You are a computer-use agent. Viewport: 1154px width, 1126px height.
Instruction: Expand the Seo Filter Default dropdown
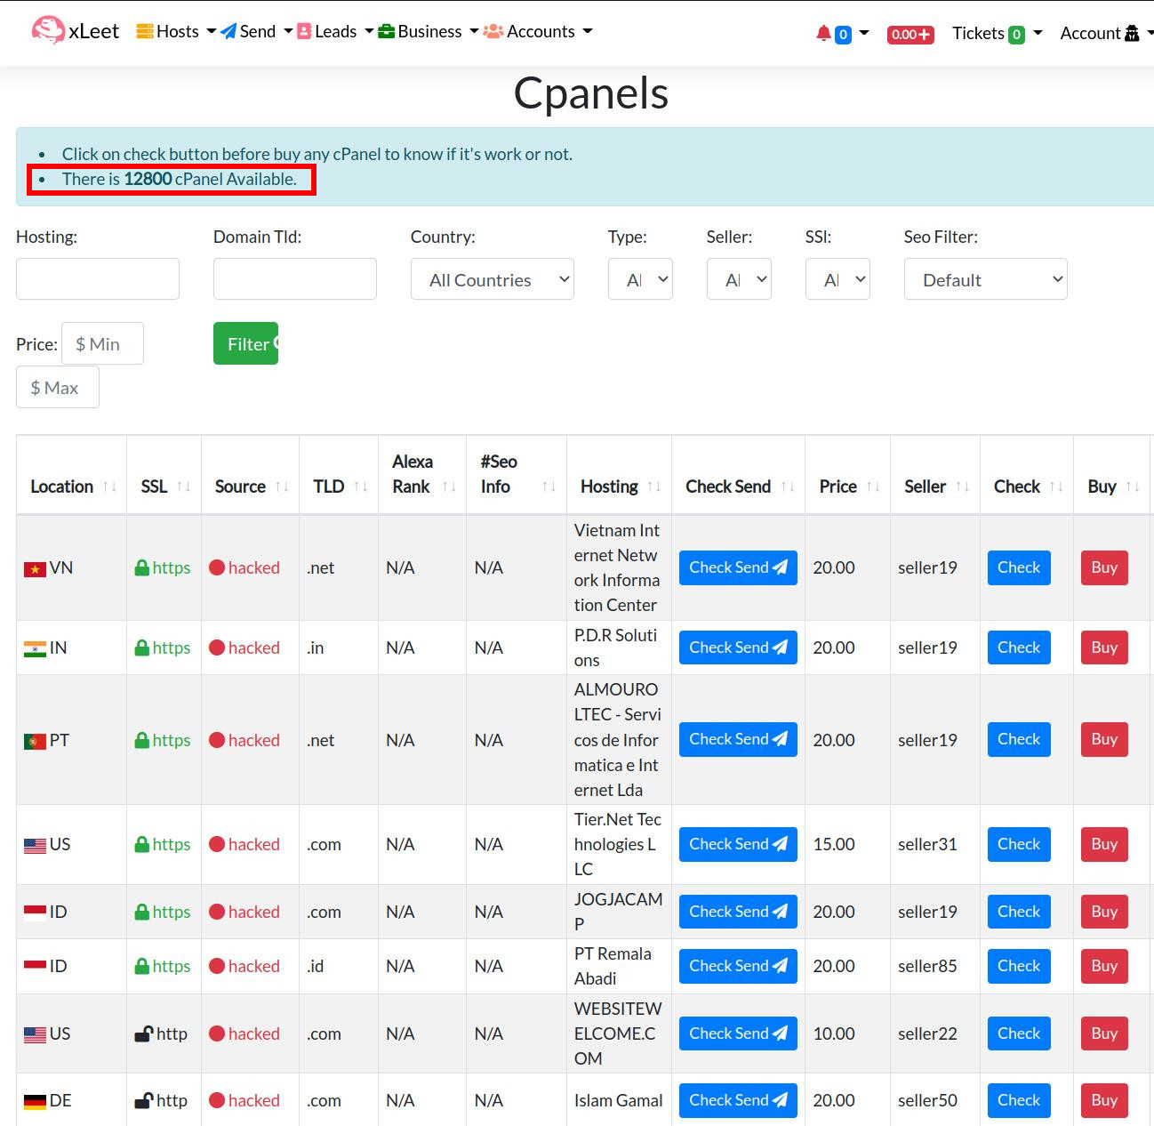tap(986, 278)
